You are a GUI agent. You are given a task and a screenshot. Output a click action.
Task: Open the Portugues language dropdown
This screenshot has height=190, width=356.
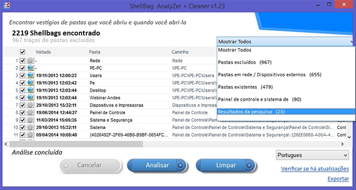pyautogui.click(x=313, y=155)
